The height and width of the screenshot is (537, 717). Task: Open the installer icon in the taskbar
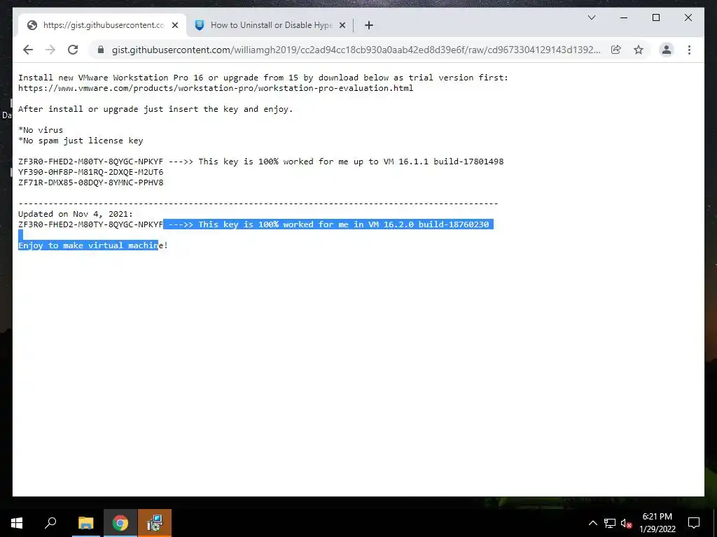pyautogui.click(x=155, y=523)
